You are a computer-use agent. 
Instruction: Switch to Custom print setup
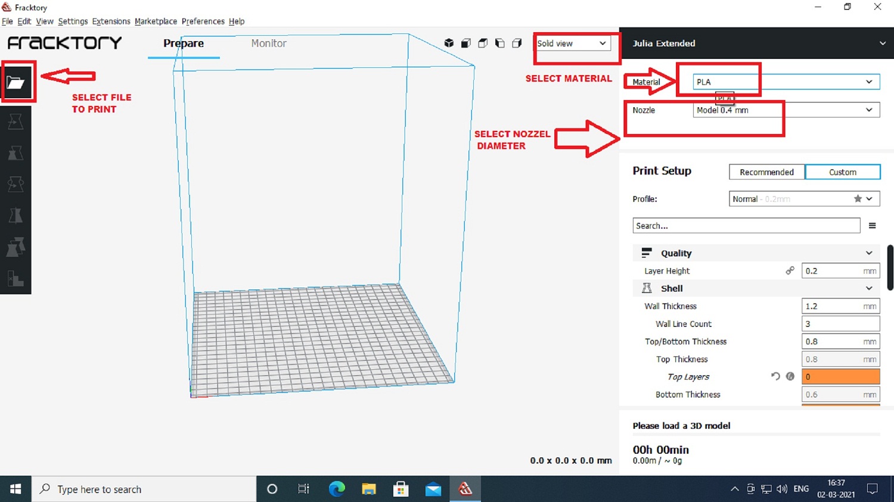click(x=843, y=172)
